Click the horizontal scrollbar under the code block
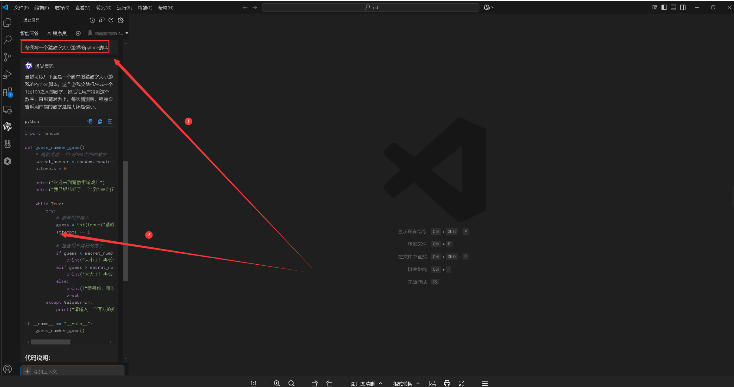 (51, 342)
